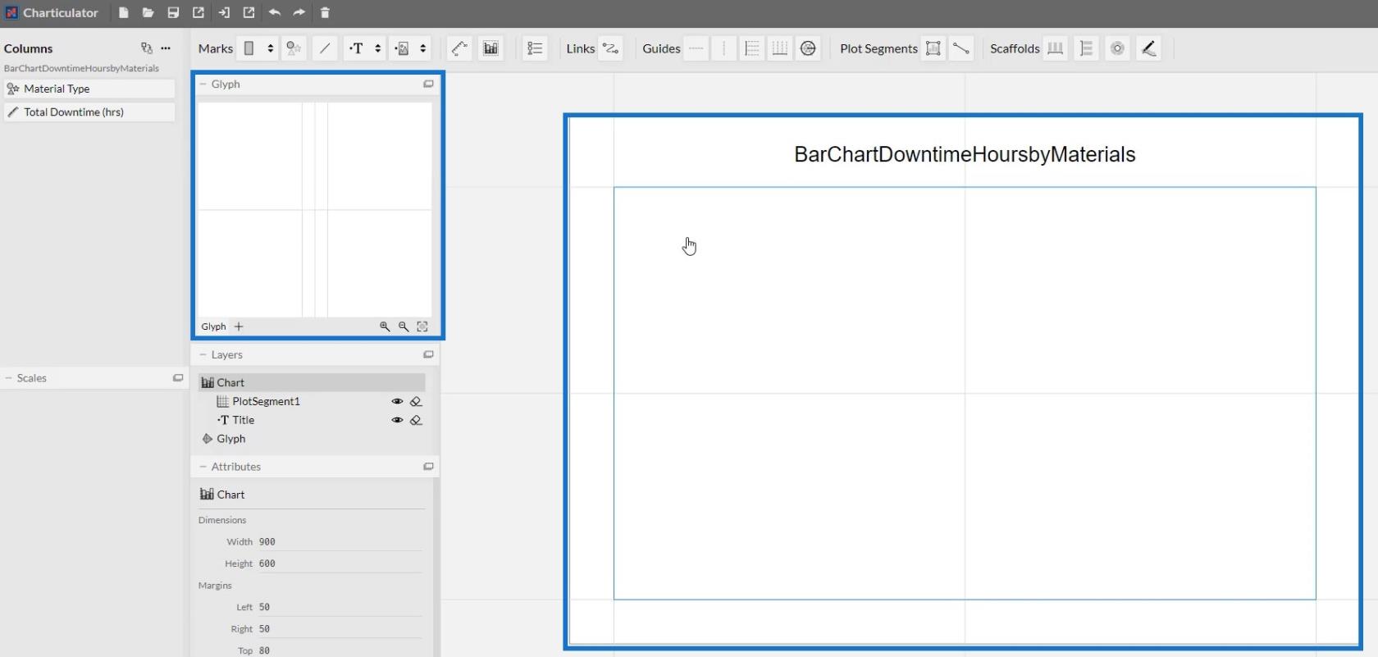The height and width of the screenshot is (657, 1378).
Task: Select the text mark tool
Action: click(356, 48)
